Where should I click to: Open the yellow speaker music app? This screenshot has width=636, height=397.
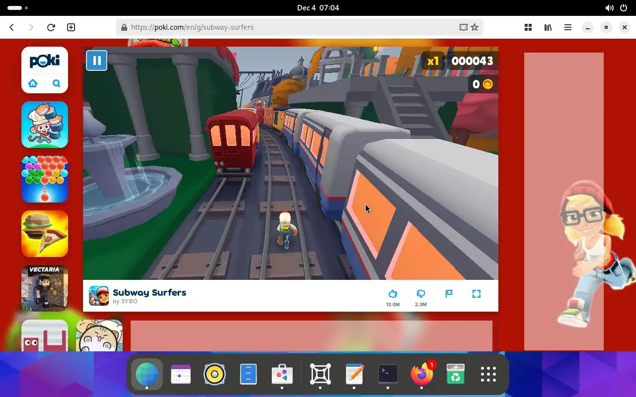pos(215,375)
